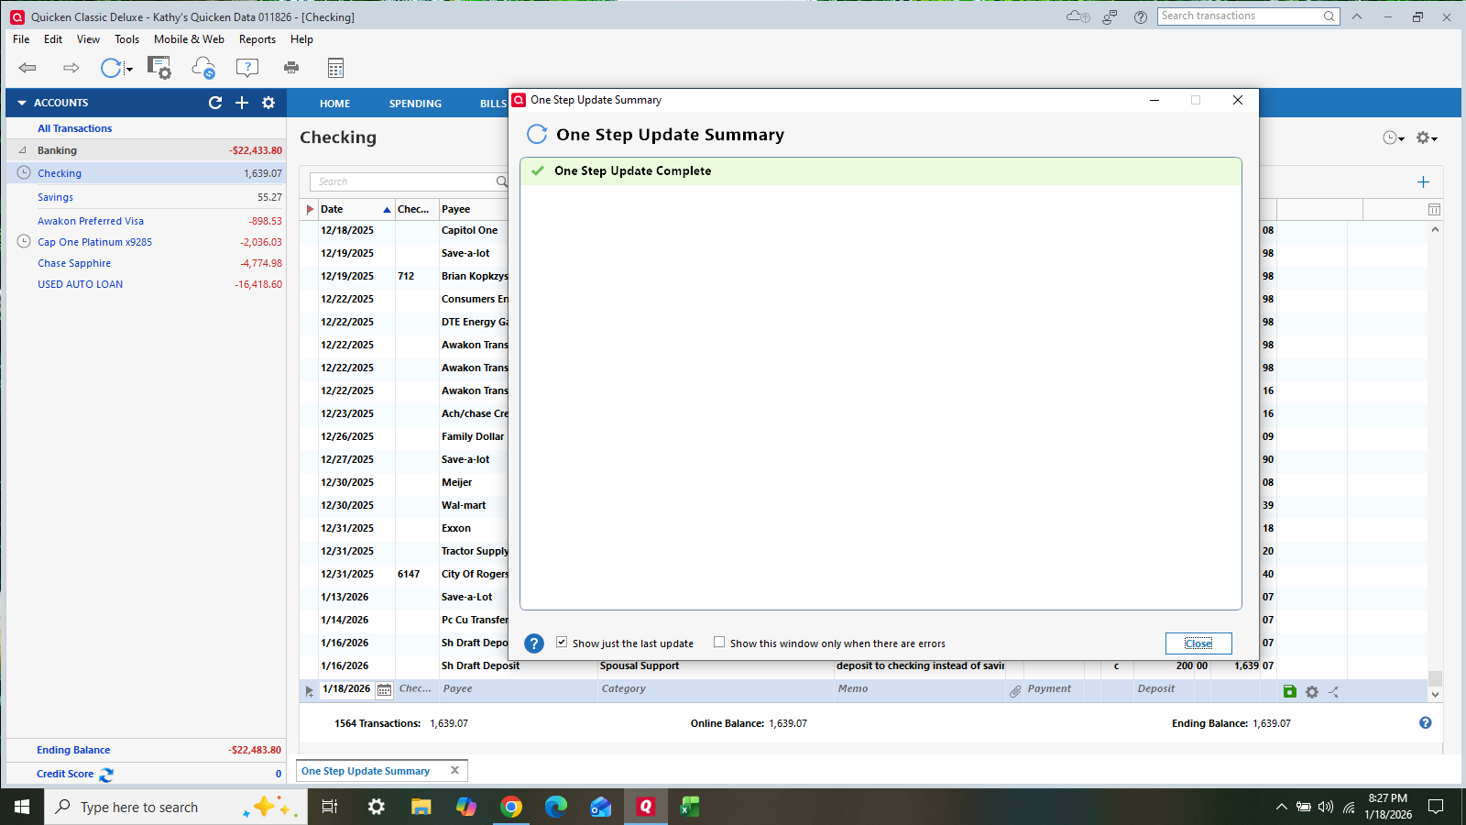Run One Step Update from the toolbar

click(x=111, y=68)
